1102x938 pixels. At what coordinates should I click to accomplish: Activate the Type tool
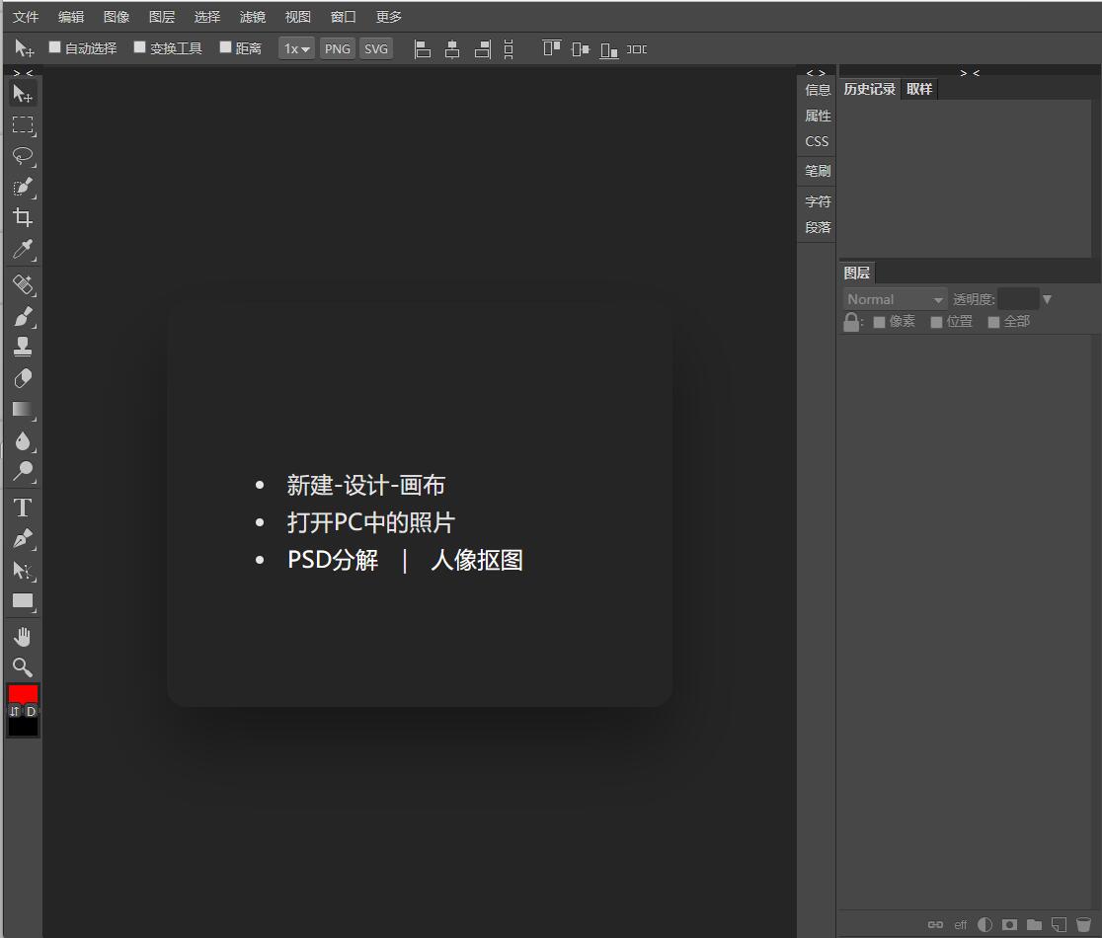pos(22,507)
